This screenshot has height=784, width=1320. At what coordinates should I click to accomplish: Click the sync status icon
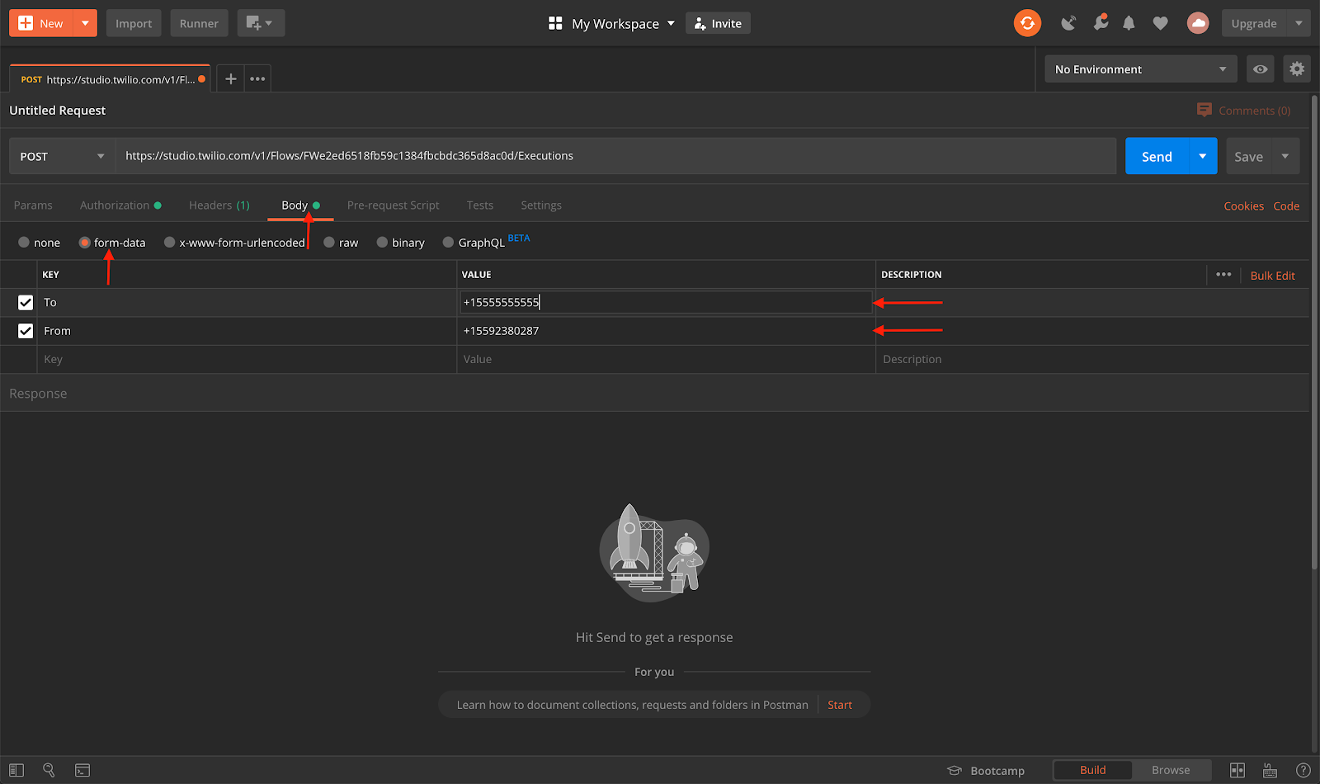tap(1027, 23)
